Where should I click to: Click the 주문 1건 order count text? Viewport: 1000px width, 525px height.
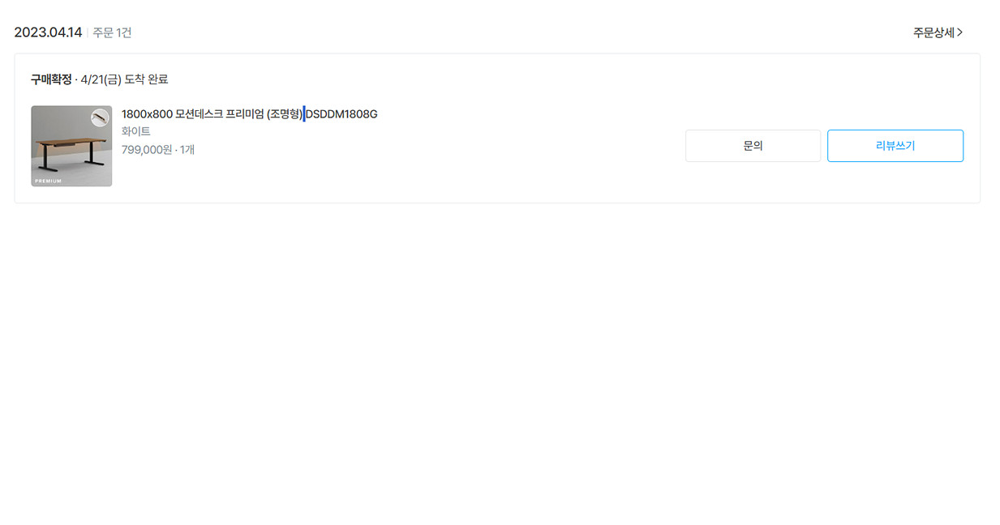tap(112, 32)
